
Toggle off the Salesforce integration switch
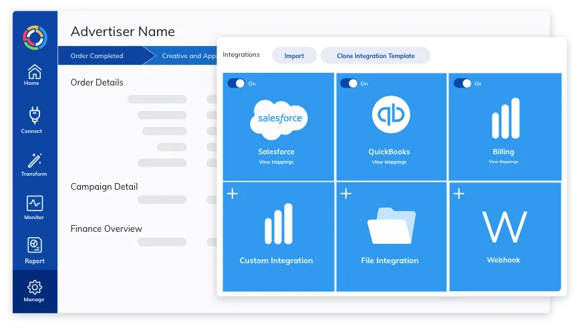pos(236,84)
